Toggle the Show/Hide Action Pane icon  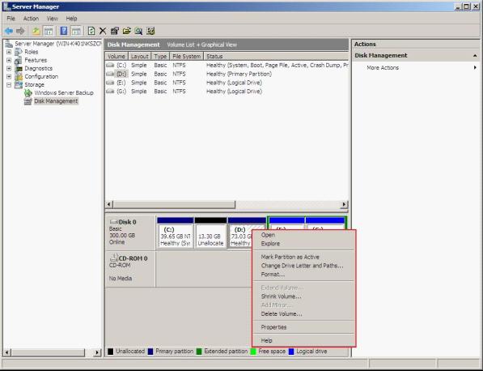pyautogui.click(x=76, y=31)
